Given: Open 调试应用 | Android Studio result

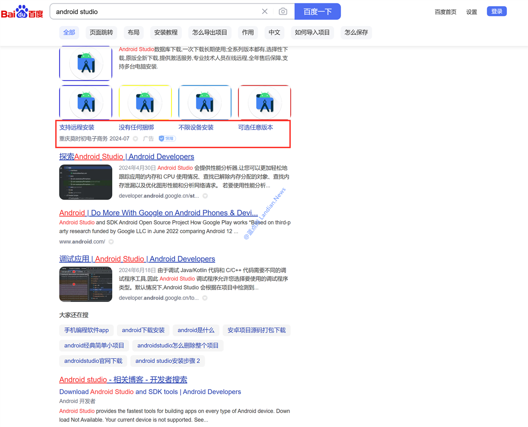Looking at the screenshot, I should coord(137,259).
